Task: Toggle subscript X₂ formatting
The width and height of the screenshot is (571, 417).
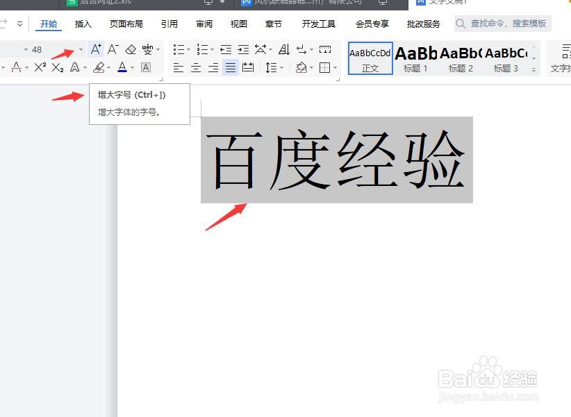Action: [x=58, y=68]
